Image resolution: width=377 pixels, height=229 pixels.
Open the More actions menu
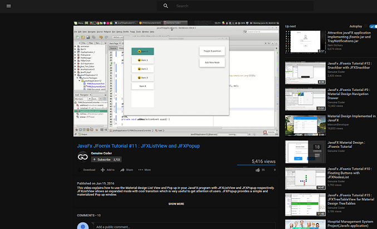[x=144, y=170]
